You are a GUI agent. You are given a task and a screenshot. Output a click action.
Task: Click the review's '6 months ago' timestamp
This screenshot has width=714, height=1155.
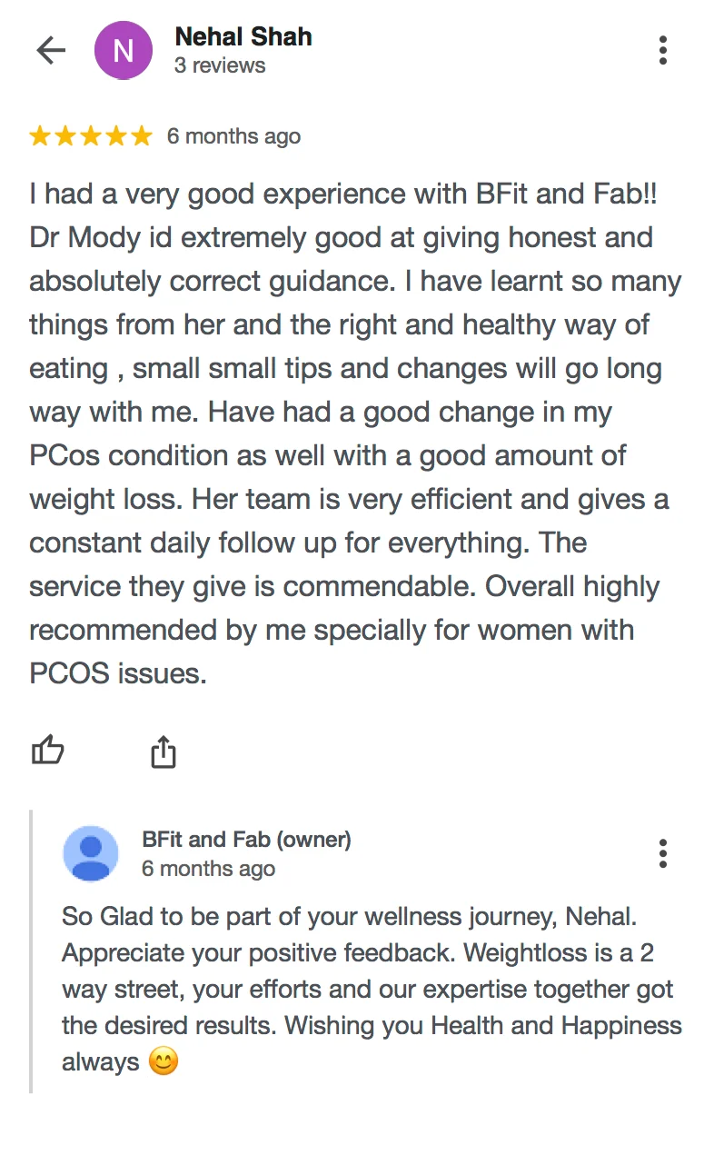pyautogui.click(x=233, y=136)
